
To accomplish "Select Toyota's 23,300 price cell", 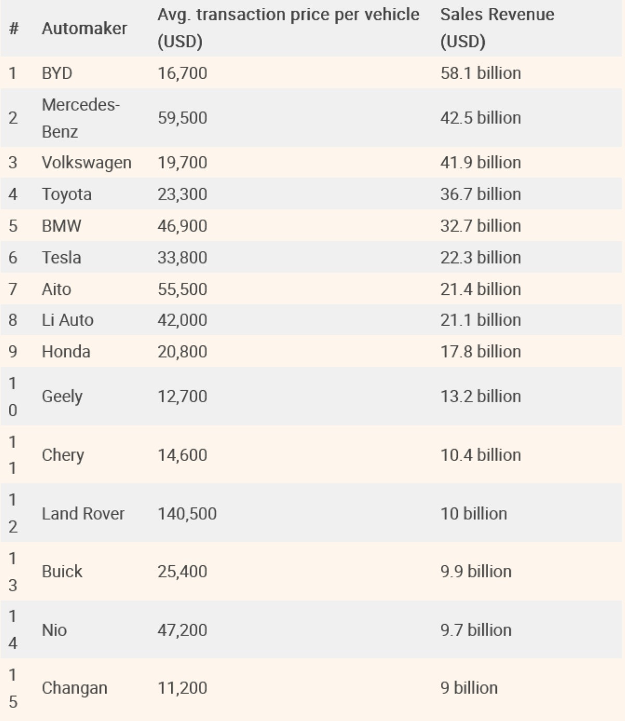I will click(x=182, y=194).
